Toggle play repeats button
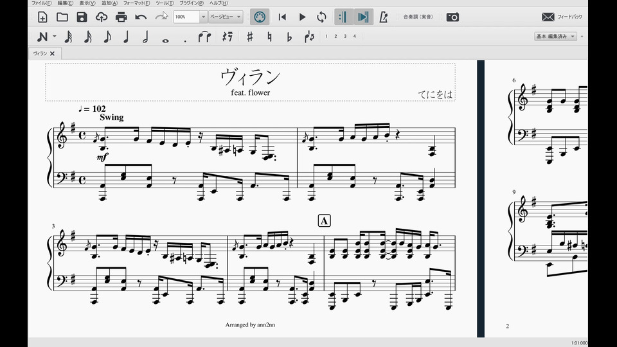The image size is (617, 347). pyautogui.click(x=343, y=17)
